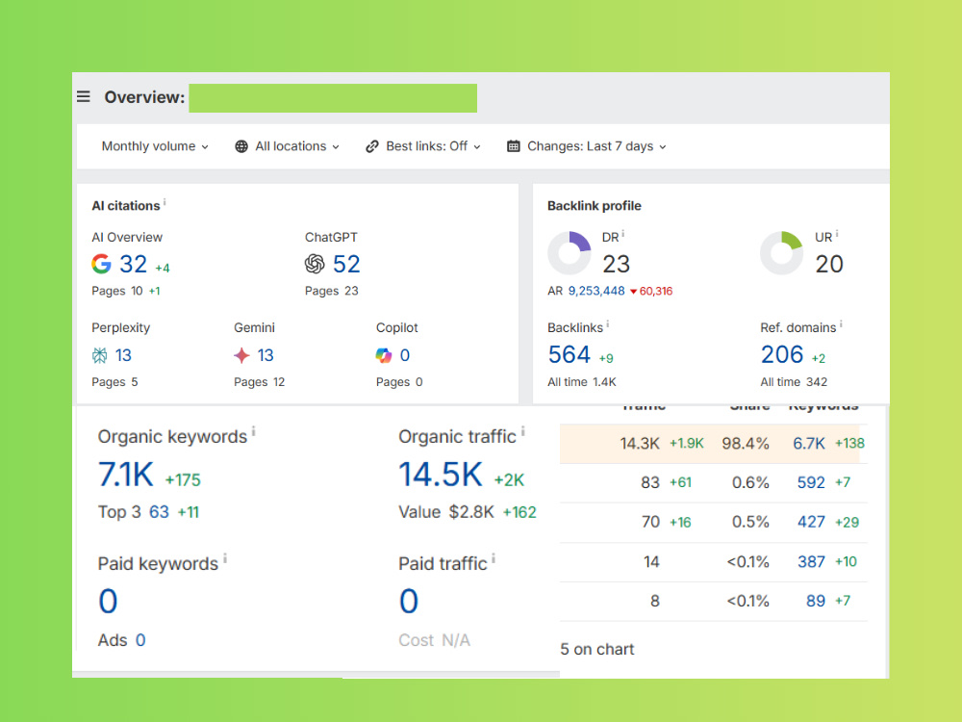Click the 89 keywords cell
The width and height of the screenshot is (962, 722).
[816, 601]
